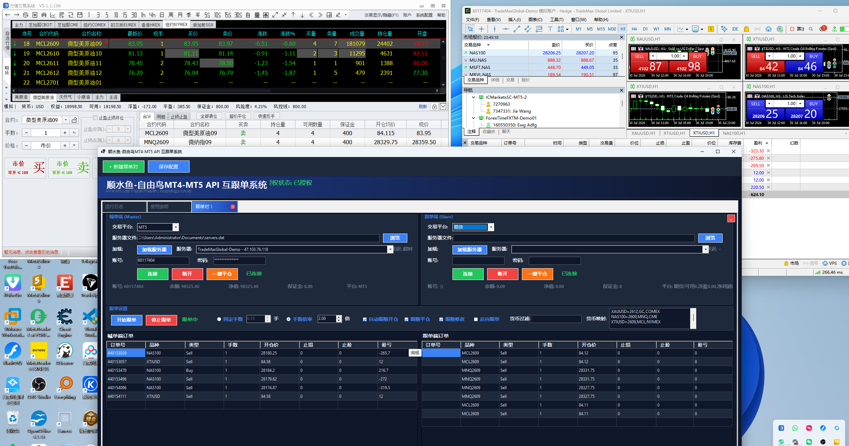The image size is (849, 446).
Task: Zoom out the quote system chart view
Action: pos(284,15)
